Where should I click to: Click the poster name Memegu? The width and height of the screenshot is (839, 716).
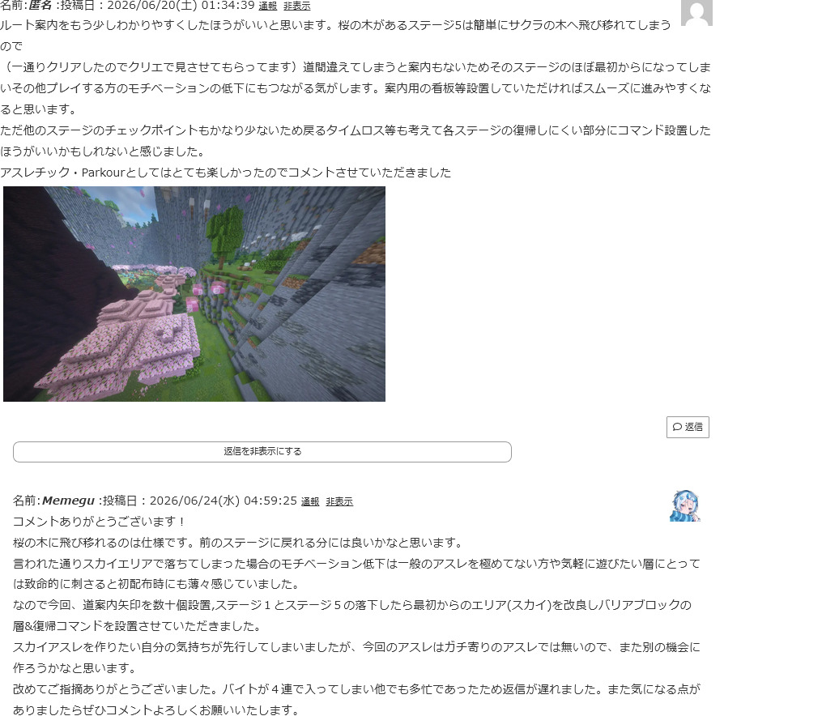click(68, 501)
